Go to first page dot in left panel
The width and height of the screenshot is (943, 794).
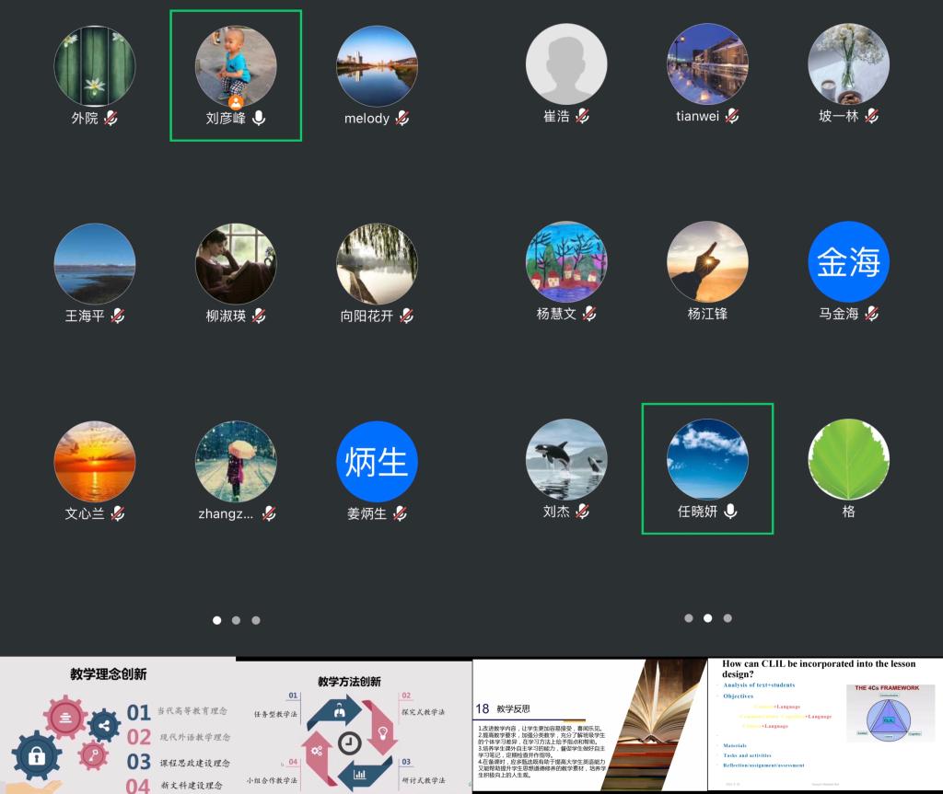click(217, 620)
